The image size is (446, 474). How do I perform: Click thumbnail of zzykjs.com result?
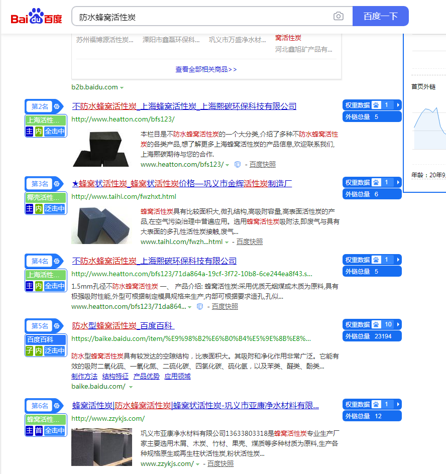point(101,447)
